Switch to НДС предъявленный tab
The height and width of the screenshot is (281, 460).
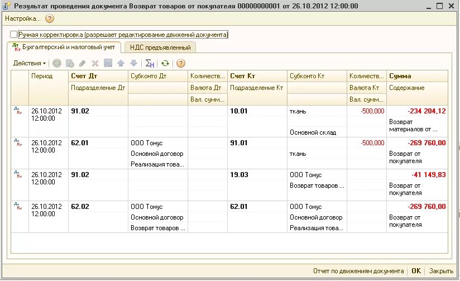pyautogui.click(x=160, y=47)
